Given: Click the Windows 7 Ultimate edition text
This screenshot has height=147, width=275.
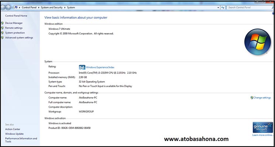Looking at the screenshot, I should click(x=59, y=29).
